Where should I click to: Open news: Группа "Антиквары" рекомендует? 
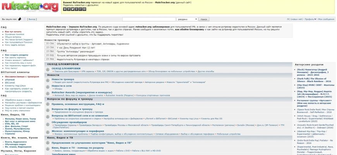click(76, 52)
